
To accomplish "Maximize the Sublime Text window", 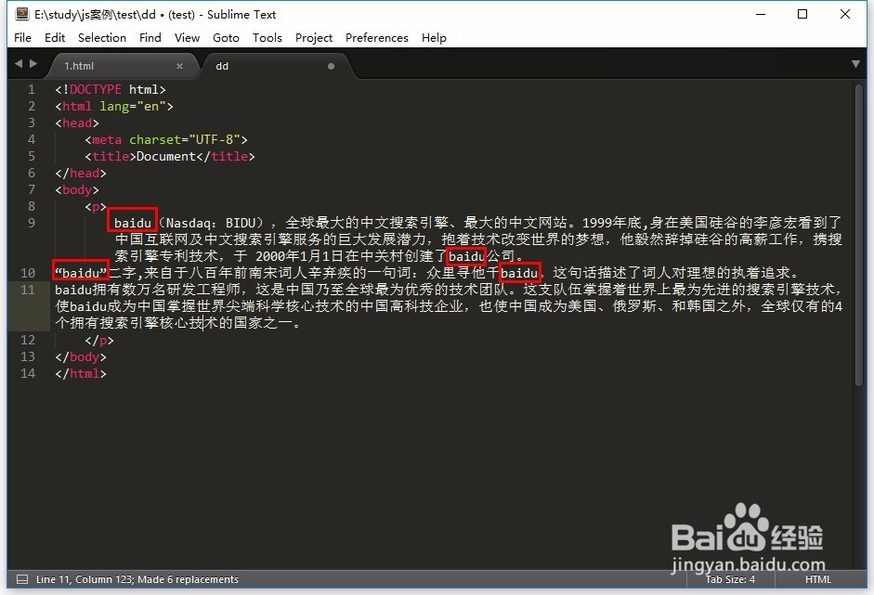I will pos(802,14).
